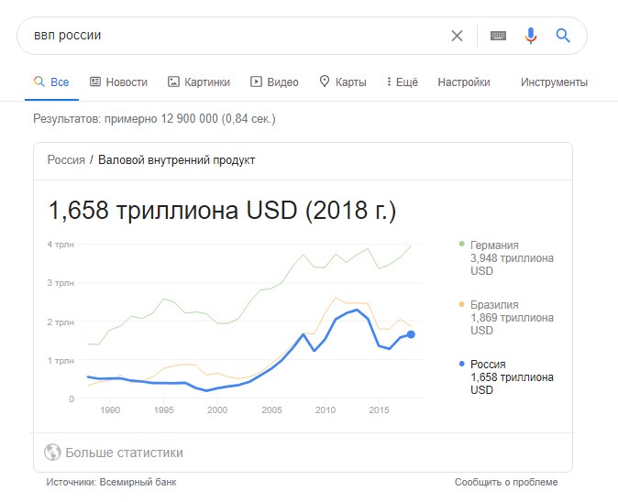Select the Все tab
The height and width of the screenshot is (502, 618).
click(x=51, y=82)
